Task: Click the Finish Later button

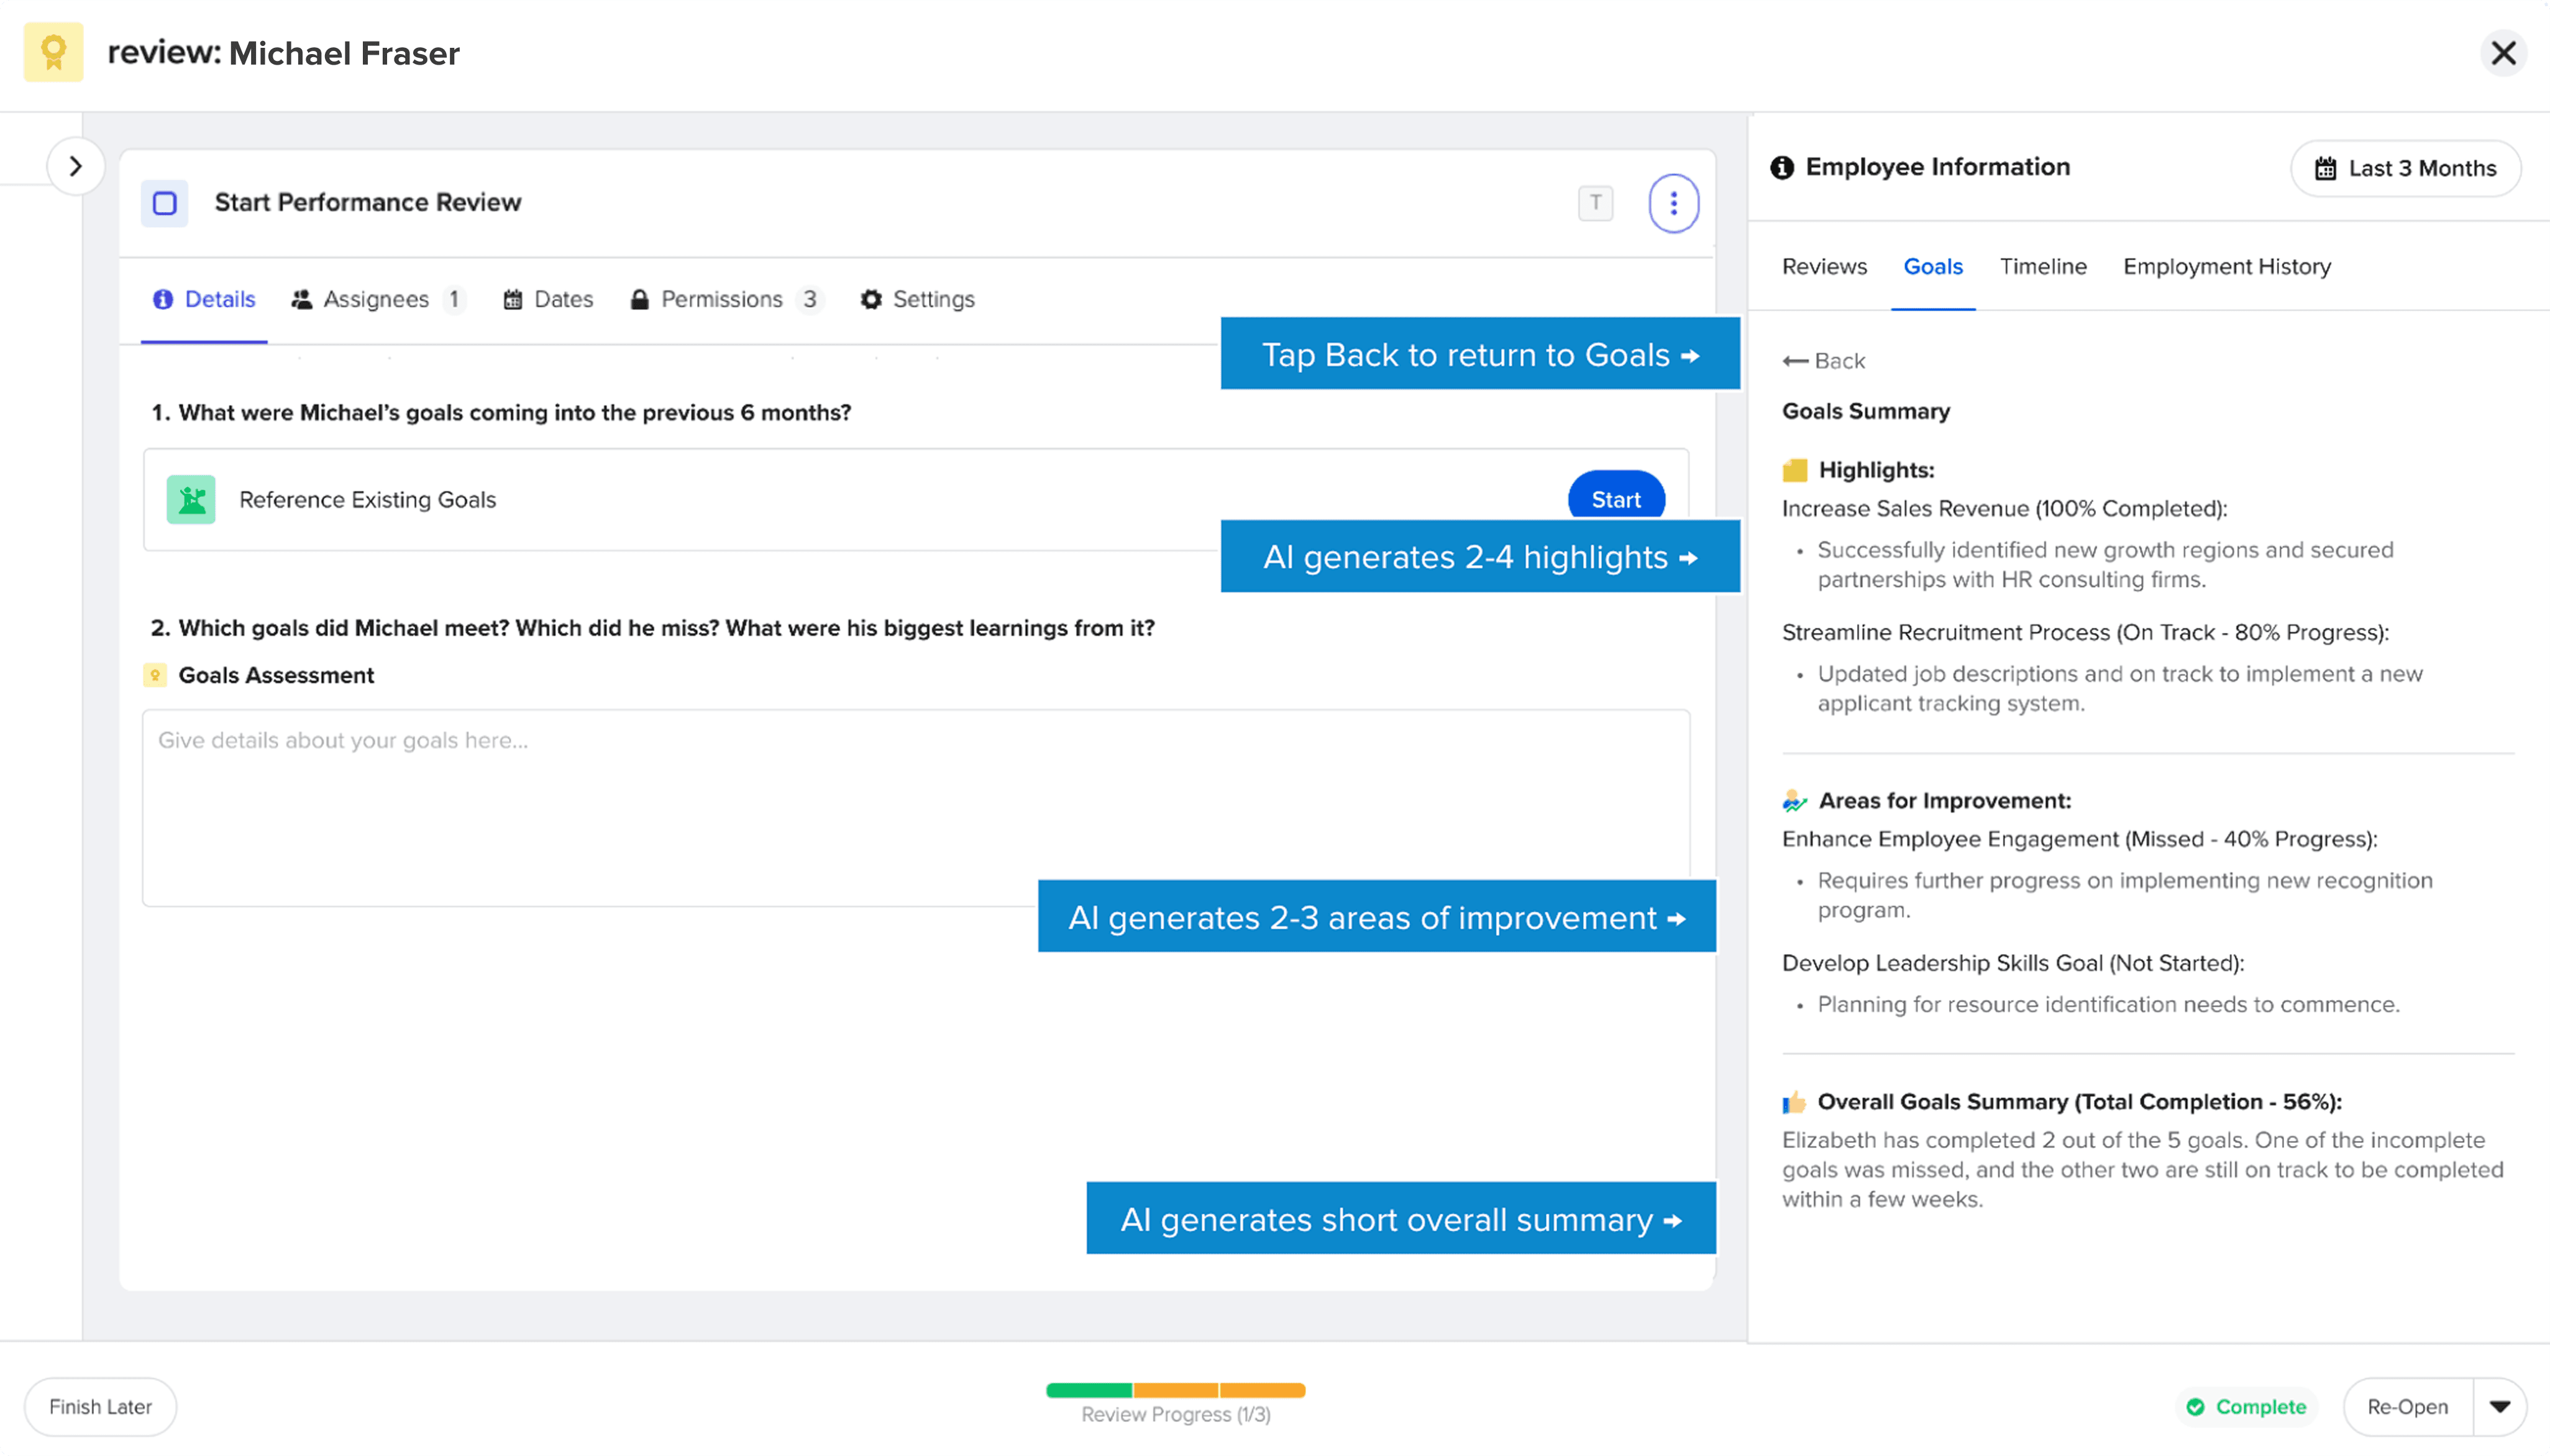Action: pos(101,1407)
